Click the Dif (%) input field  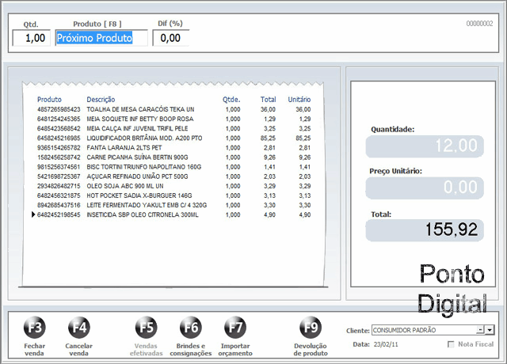click(x=171, y=38)
